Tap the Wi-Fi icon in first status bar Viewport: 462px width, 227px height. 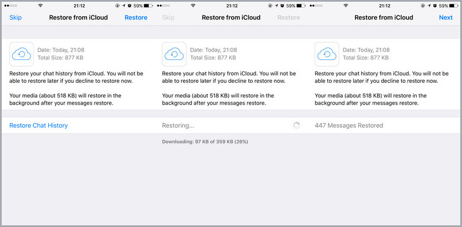(40, 5)
